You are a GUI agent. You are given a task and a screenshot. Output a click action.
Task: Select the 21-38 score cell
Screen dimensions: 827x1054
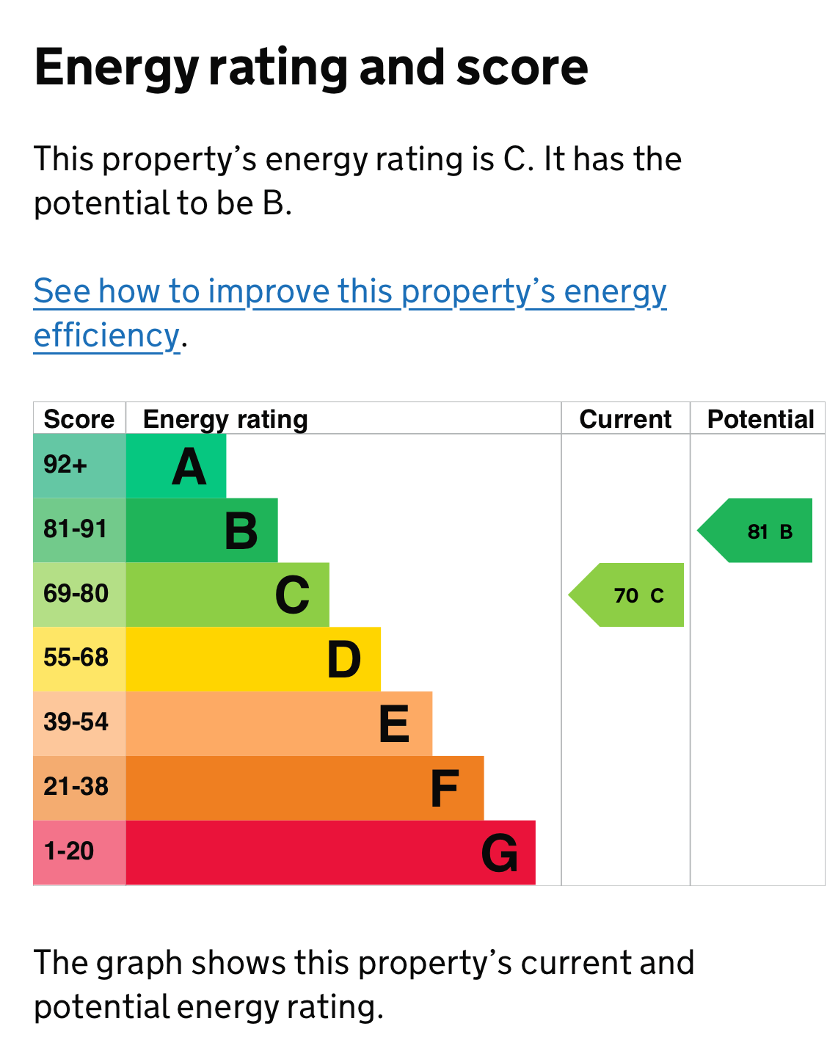(79, 788)
